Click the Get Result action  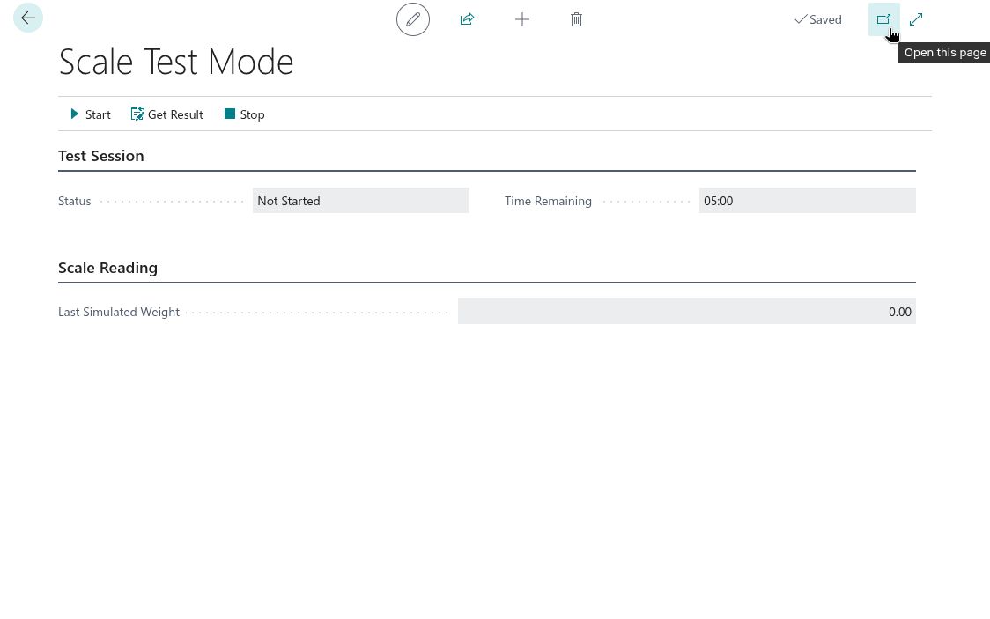[x=167, y=114]
